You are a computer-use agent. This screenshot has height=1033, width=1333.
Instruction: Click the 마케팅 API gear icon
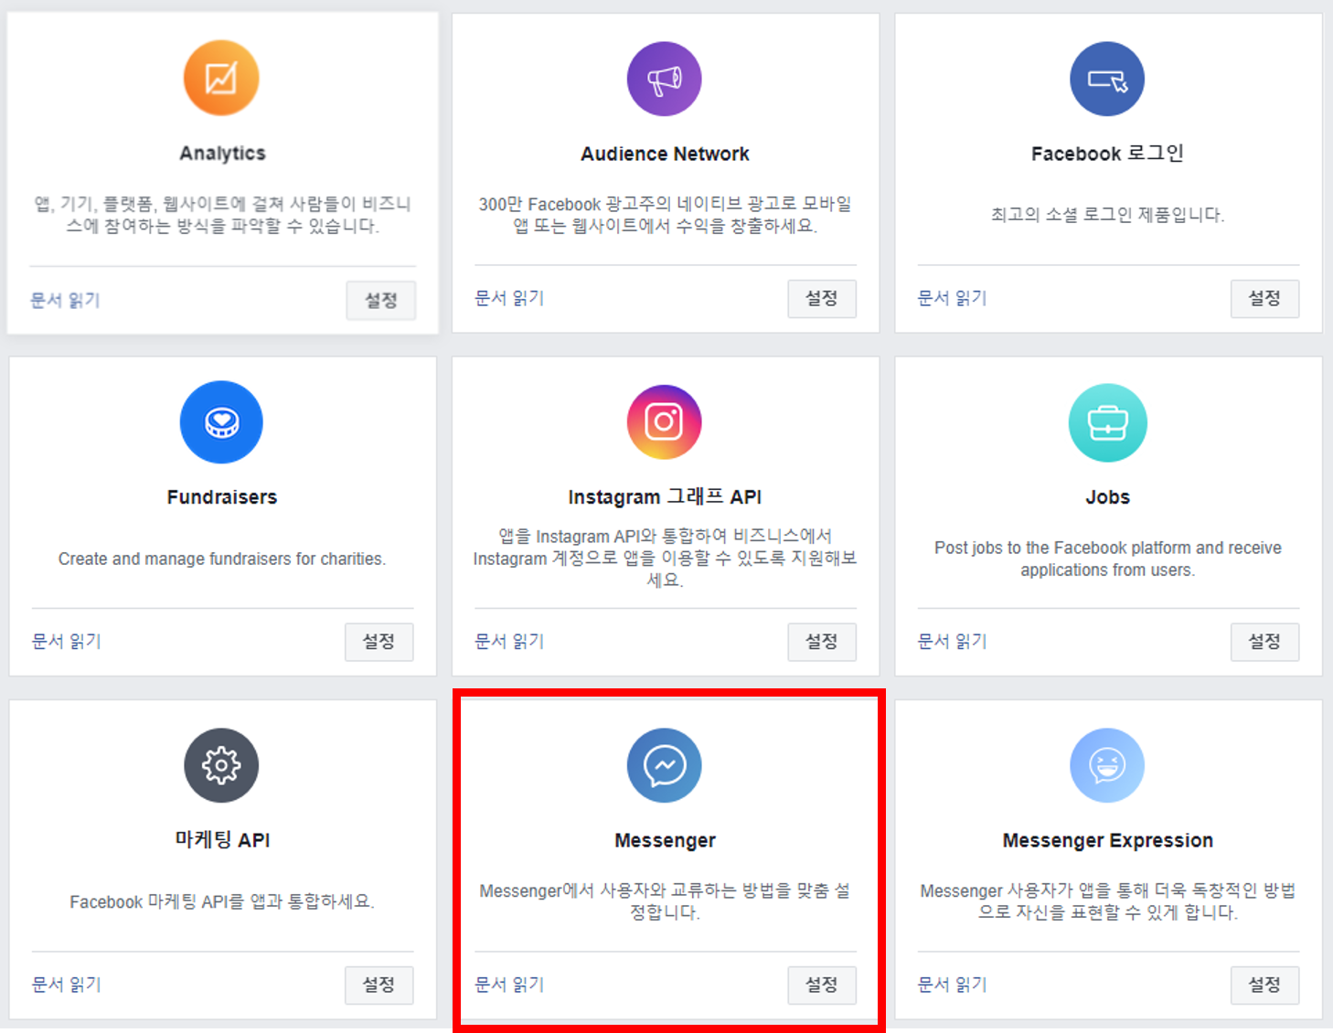[x=221, y=765]
